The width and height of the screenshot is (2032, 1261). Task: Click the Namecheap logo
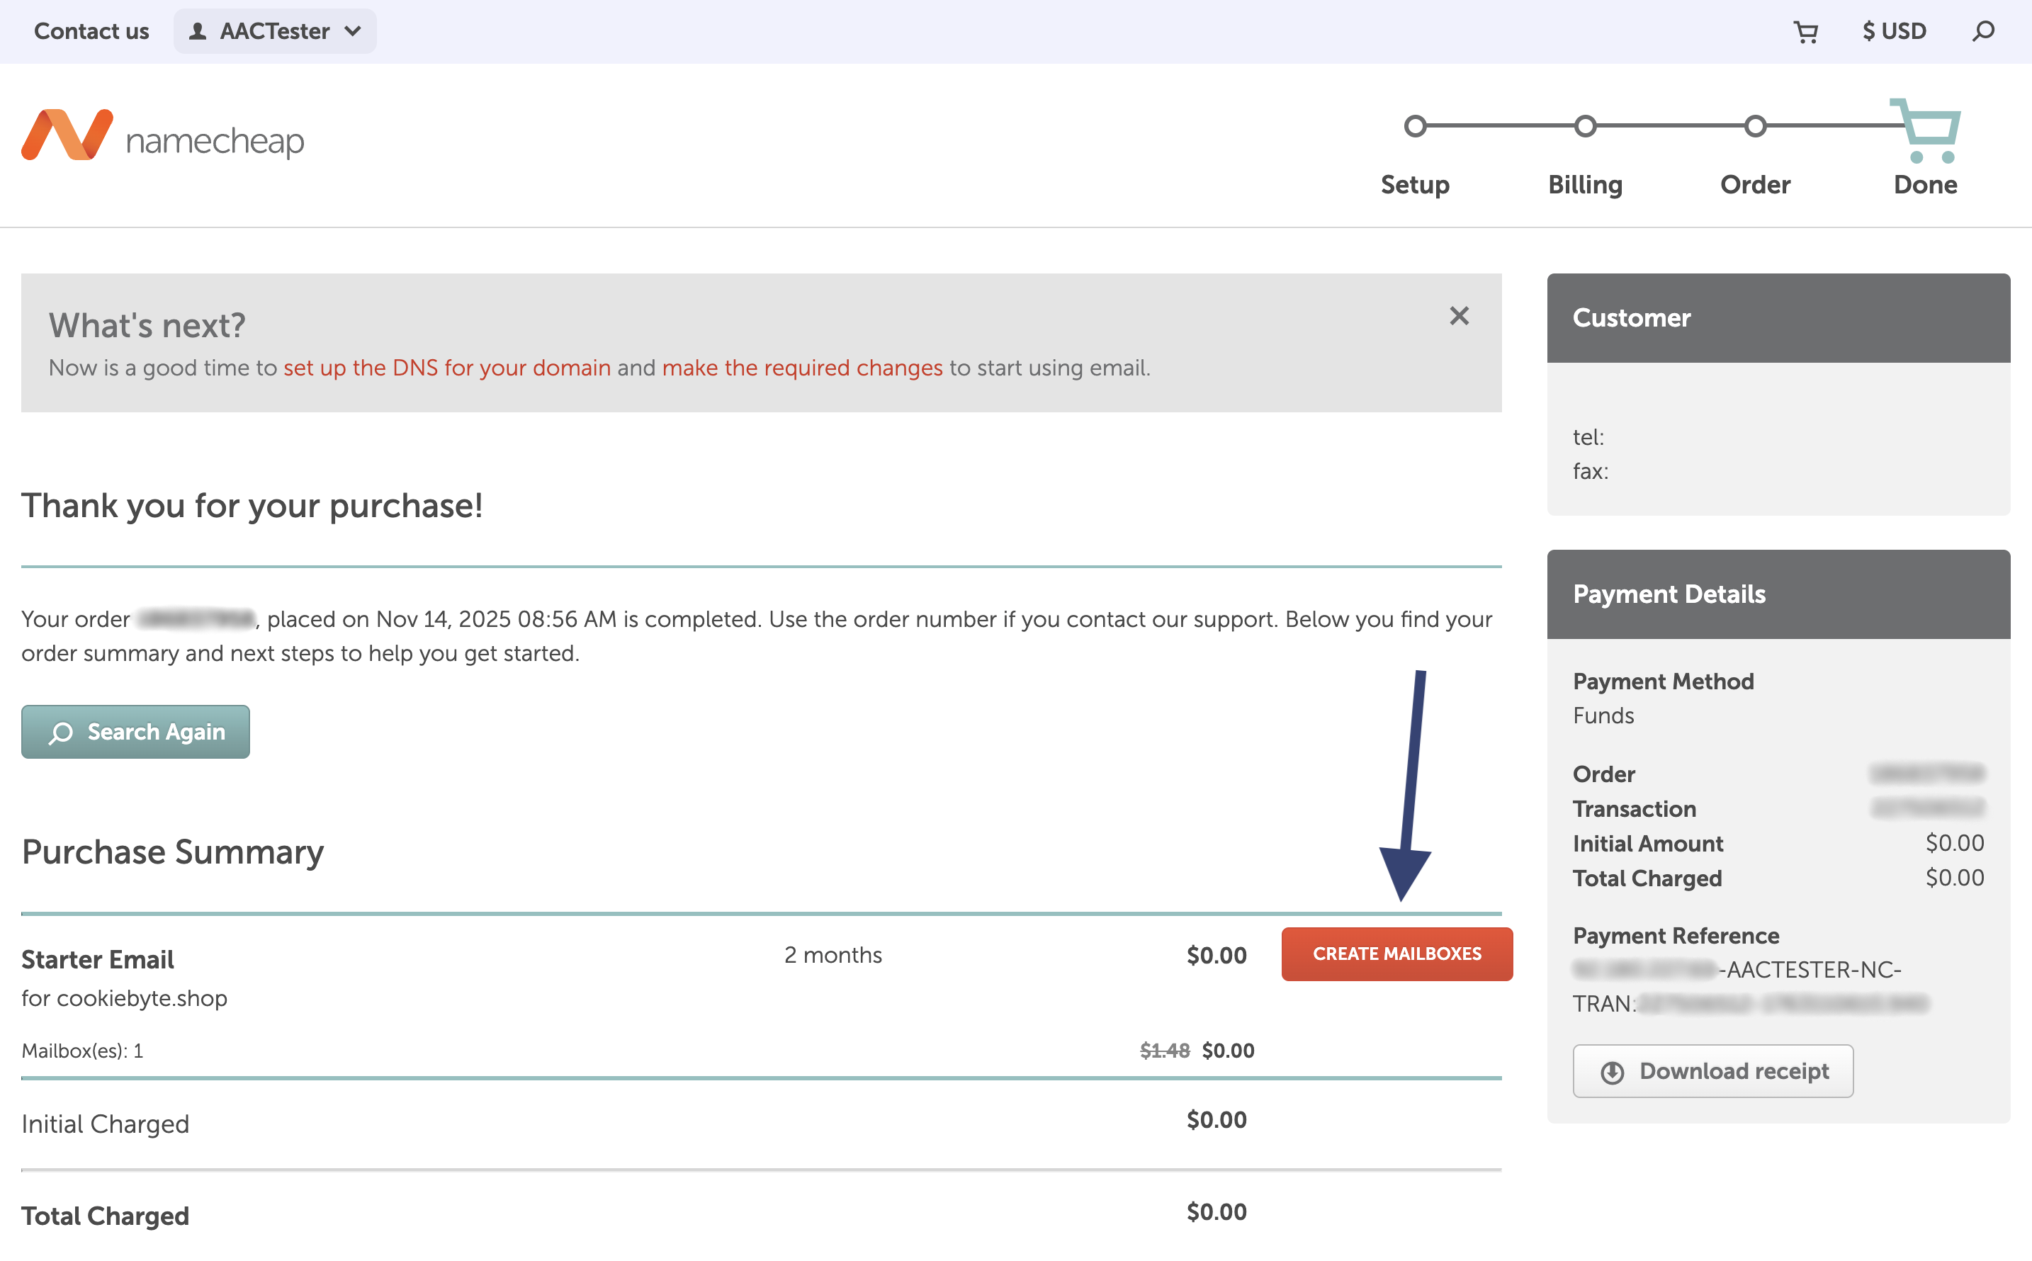coord(163,136)
